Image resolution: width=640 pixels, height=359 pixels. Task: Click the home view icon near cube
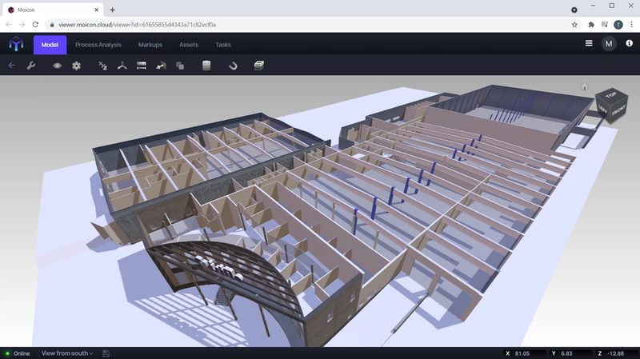585,86
